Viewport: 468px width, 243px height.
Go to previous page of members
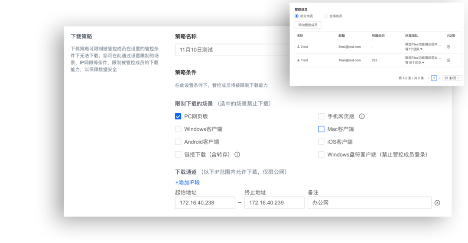(x=429, y=78)
